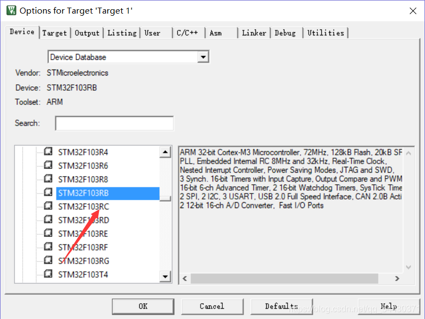Click the Help button
This screenshot has height=319, width=425.
point(389,307)
